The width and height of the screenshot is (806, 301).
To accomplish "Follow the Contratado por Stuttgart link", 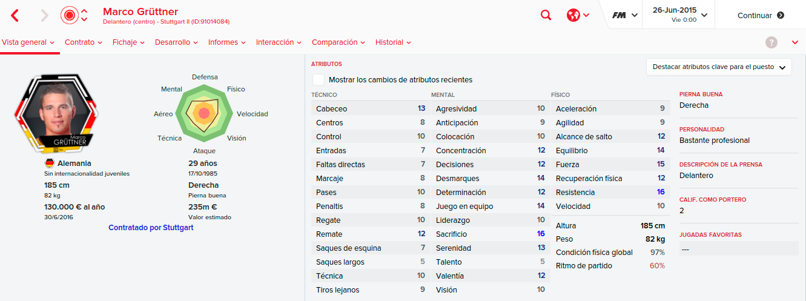I will pos(151,228).
